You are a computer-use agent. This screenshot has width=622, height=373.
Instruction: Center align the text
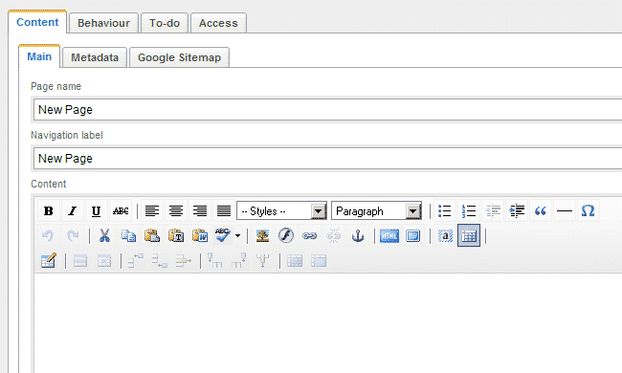click(176, 210)
